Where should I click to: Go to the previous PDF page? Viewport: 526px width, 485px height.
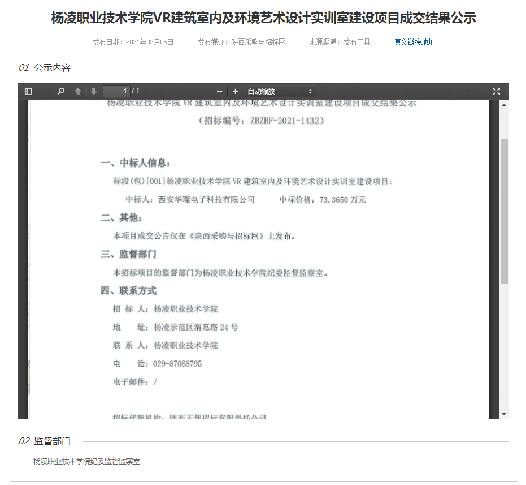coord(78,92)
